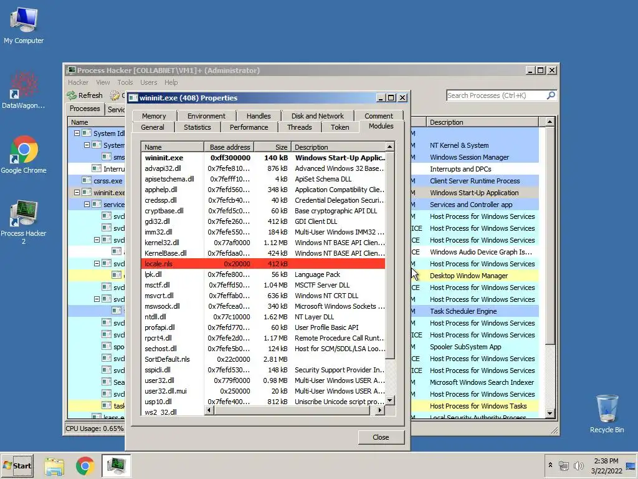
Task: Select the advapi32.dll module
Action: [x=263, y=168]
